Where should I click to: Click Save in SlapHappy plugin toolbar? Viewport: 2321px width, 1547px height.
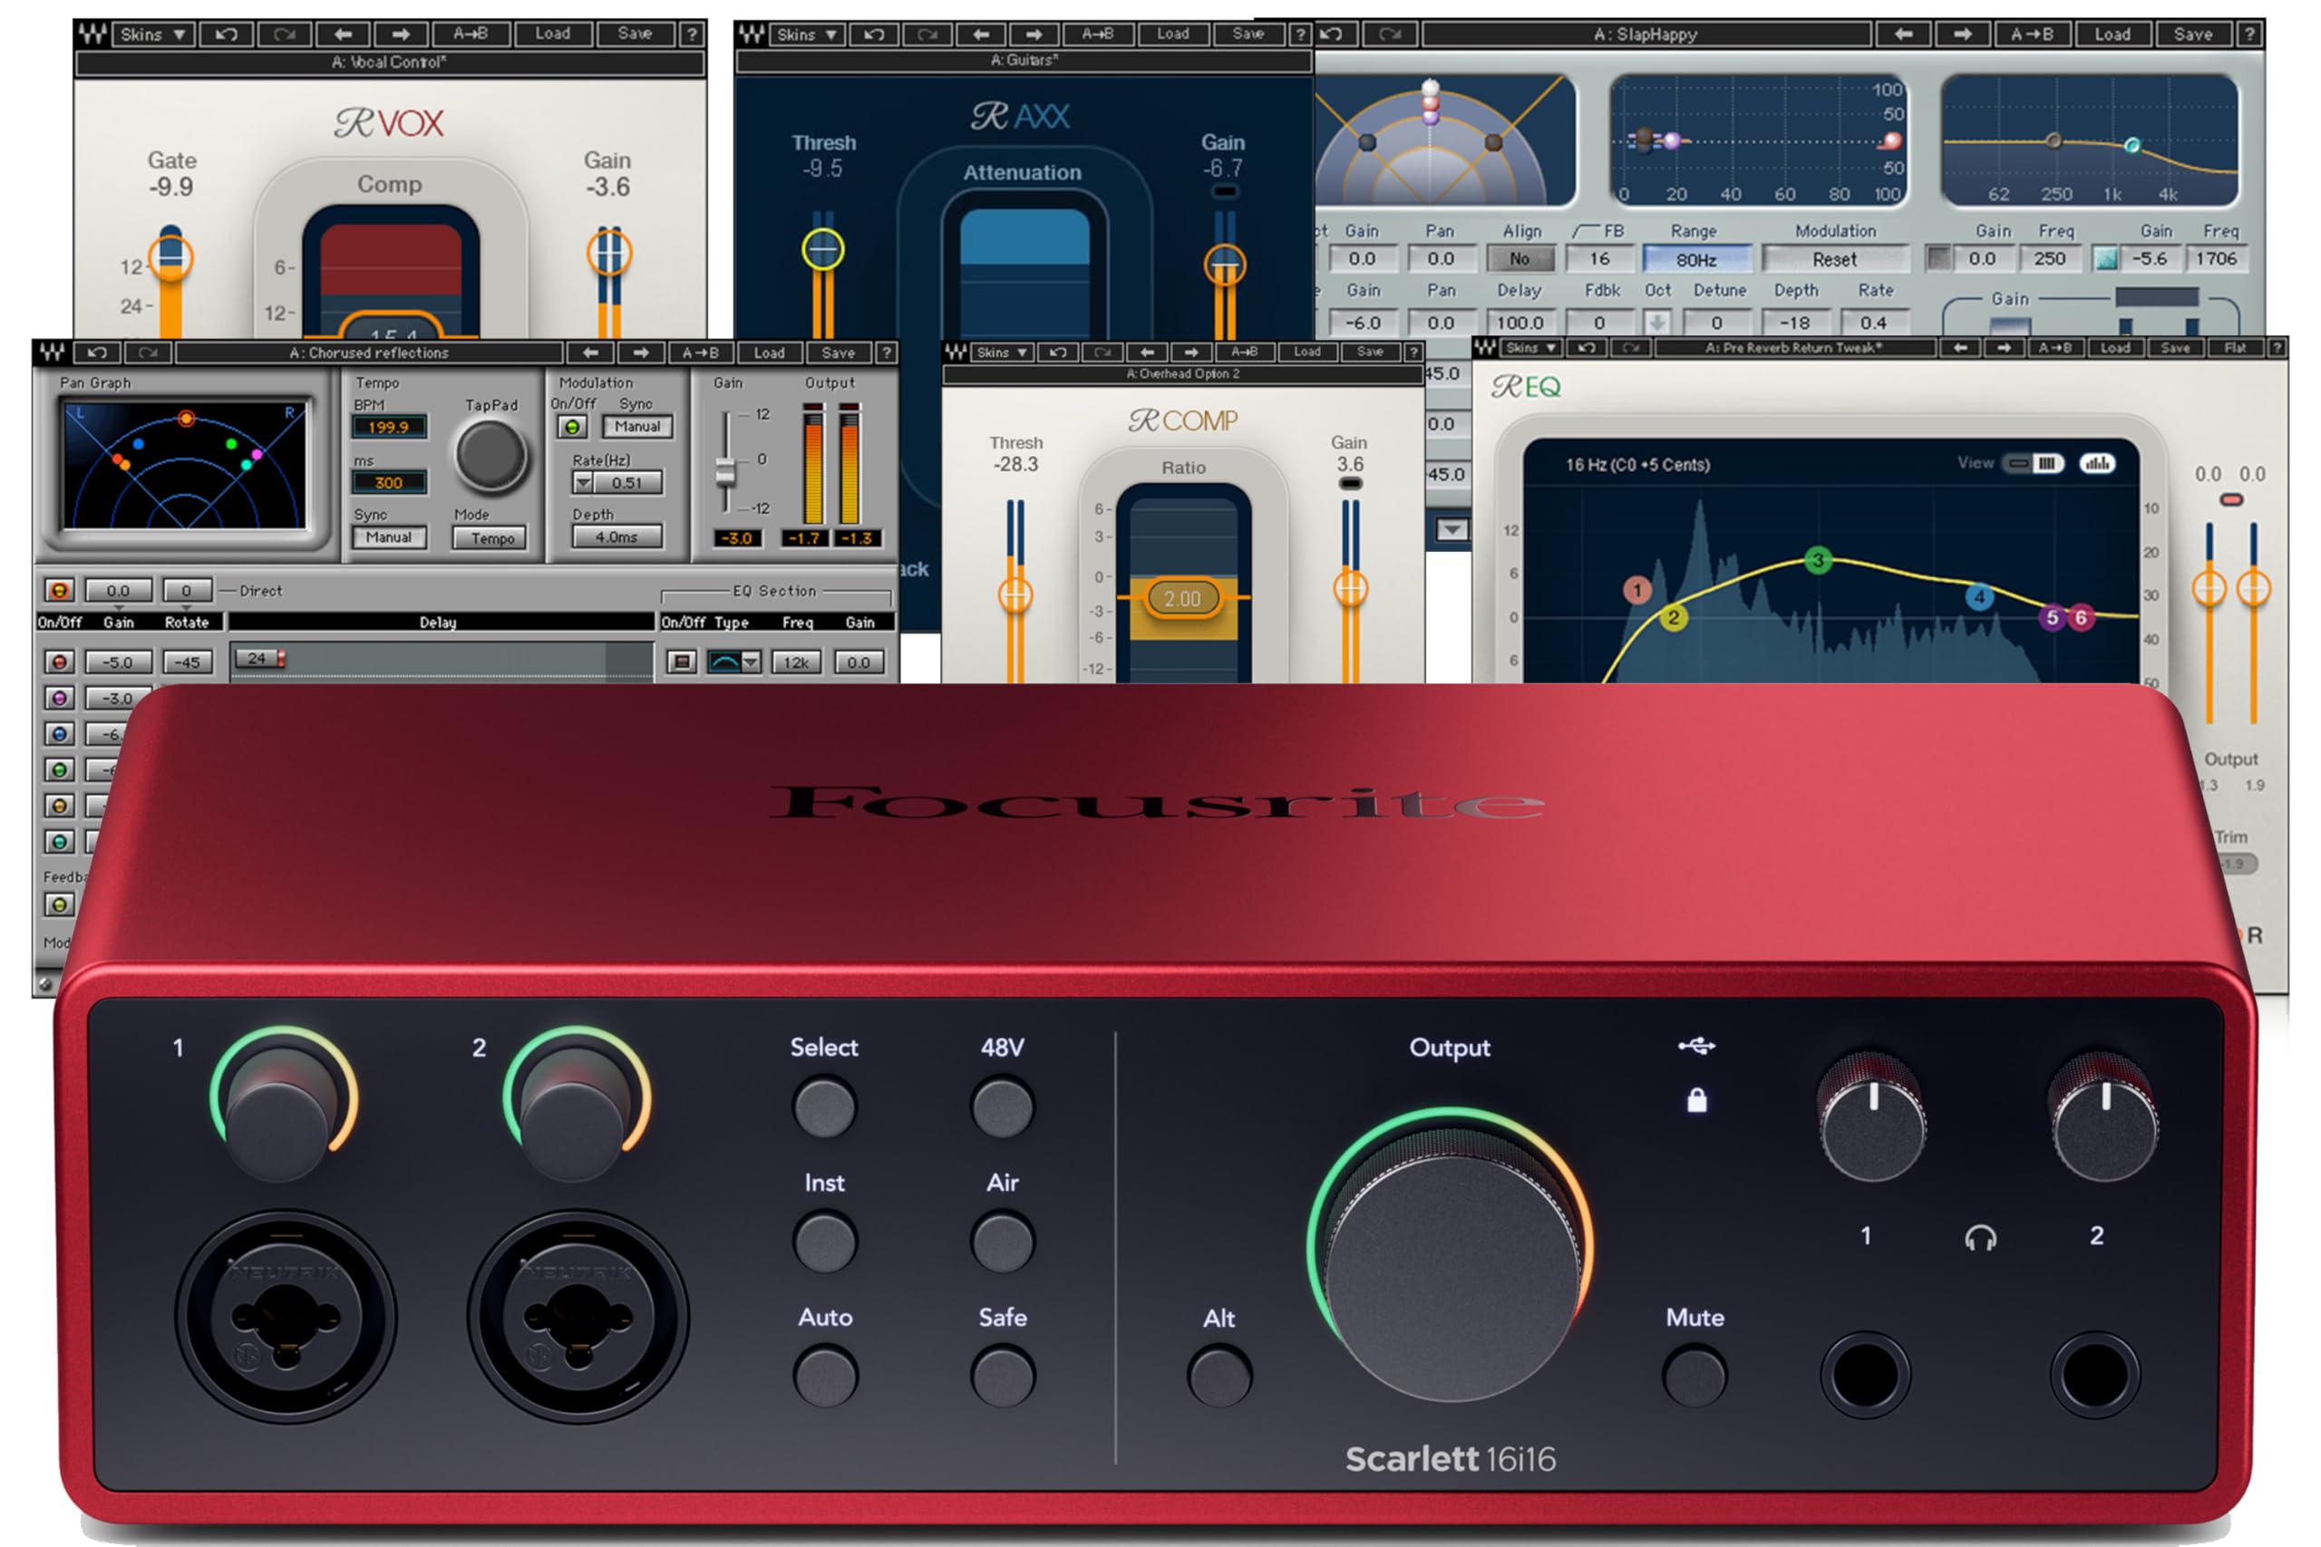pos(2191,34)
